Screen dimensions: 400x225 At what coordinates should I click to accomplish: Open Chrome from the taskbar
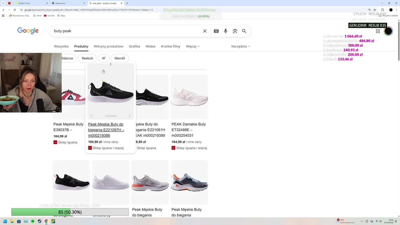(46, 221)
